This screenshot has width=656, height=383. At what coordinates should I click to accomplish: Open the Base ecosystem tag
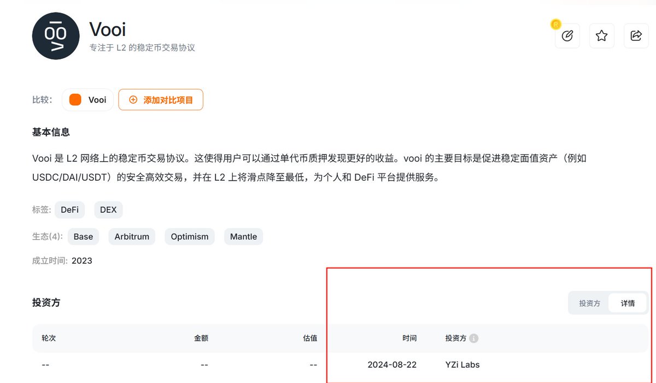pos(83,237)
